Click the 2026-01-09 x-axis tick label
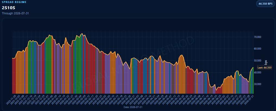This screenshot has height=111, width=276. click(x=52, y=100)
